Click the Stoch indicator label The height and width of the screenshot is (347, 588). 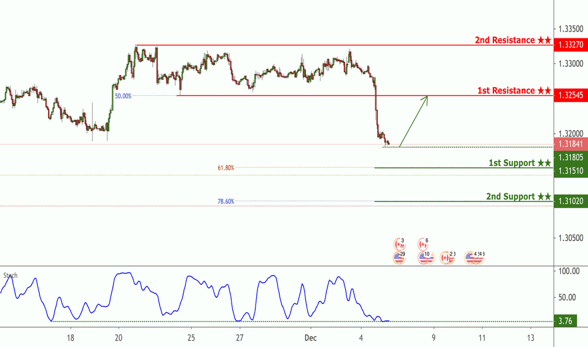tap(11, 275)
